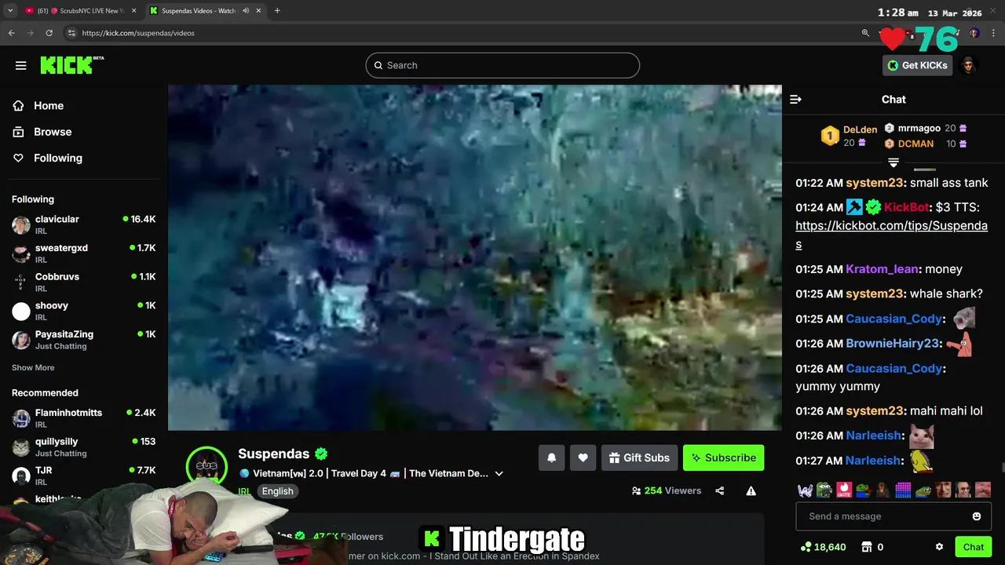The image size is (1005, 565).
Task: Click the report warning triangle icon
Action: (751, 490)
